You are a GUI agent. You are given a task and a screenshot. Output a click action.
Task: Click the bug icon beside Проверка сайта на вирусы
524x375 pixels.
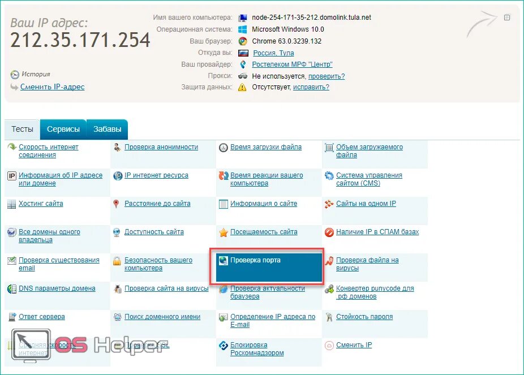tap(118, 289)
